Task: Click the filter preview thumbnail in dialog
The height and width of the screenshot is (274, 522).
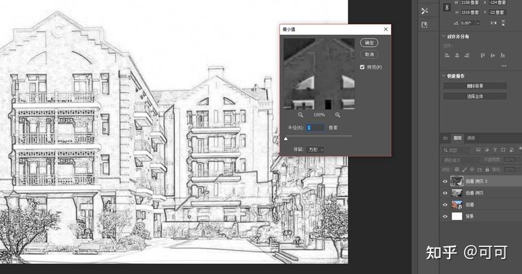Action: [x=319, y=73]
